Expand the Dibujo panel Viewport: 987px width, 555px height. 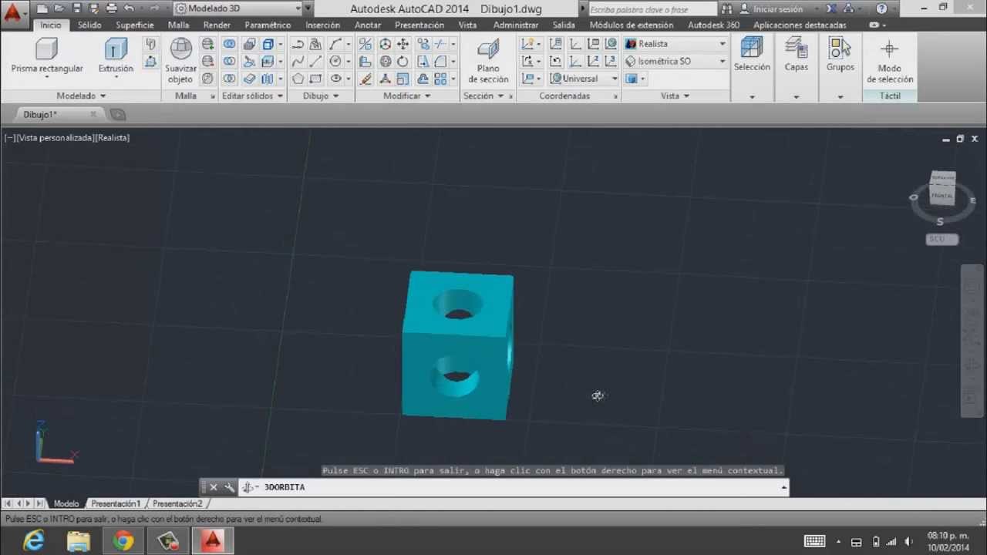[x=321, y=96]
